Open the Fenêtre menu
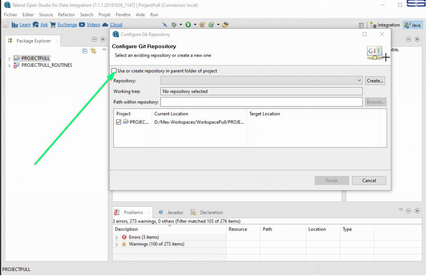The height and width of the screenshot is (276, 426). click(x=123, y=15)
